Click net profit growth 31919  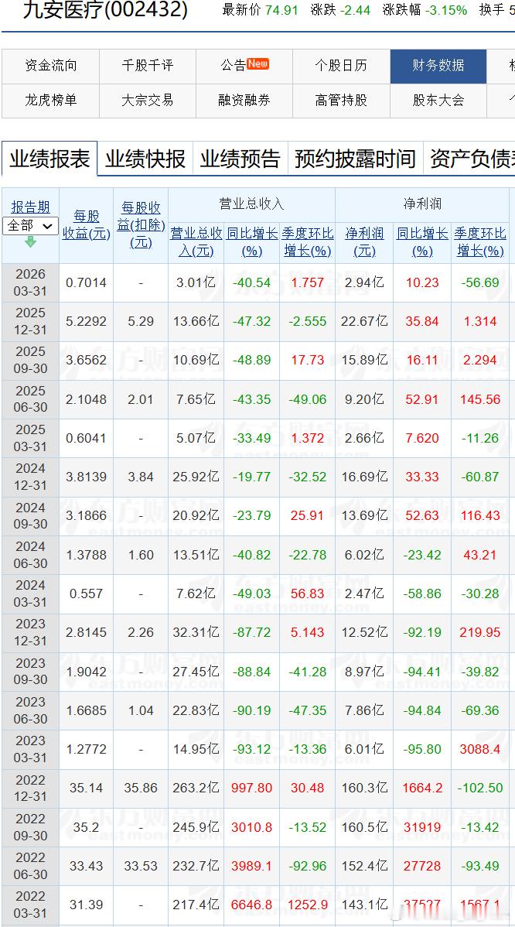[x=422, y=827]
